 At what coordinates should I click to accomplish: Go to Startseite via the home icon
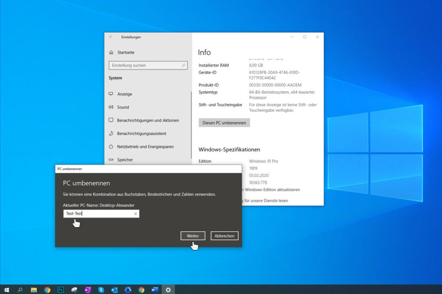[x=111, y=53]
